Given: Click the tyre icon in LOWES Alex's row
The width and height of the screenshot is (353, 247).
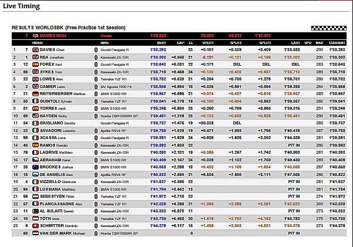Looking at the screenshot, I should point(96,79).
